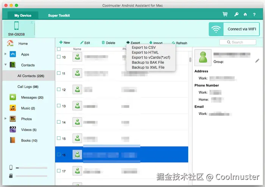Click the key register icon
This screenshot has width=265, height=187.
coord(236,14)
